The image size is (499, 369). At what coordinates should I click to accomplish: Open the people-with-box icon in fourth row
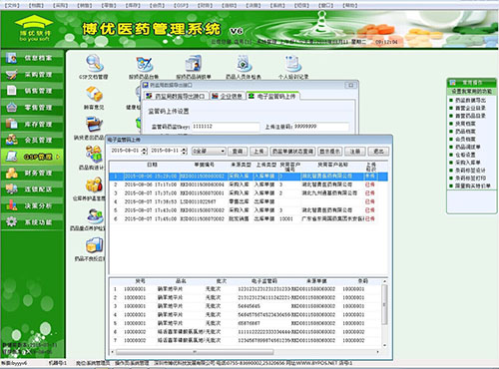(x=94, y=155)
